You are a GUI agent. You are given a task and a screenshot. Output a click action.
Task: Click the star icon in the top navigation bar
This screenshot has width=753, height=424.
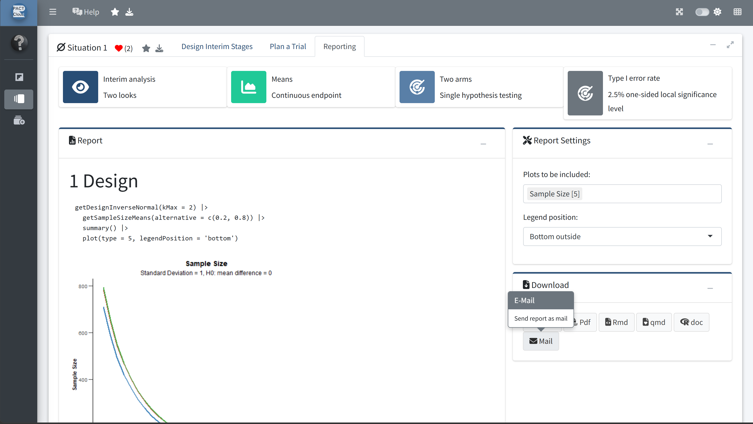pos(115,12)
